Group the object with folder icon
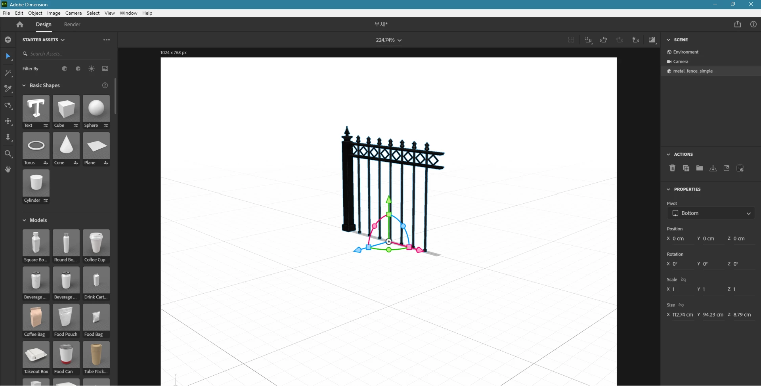 click(699, 168)
